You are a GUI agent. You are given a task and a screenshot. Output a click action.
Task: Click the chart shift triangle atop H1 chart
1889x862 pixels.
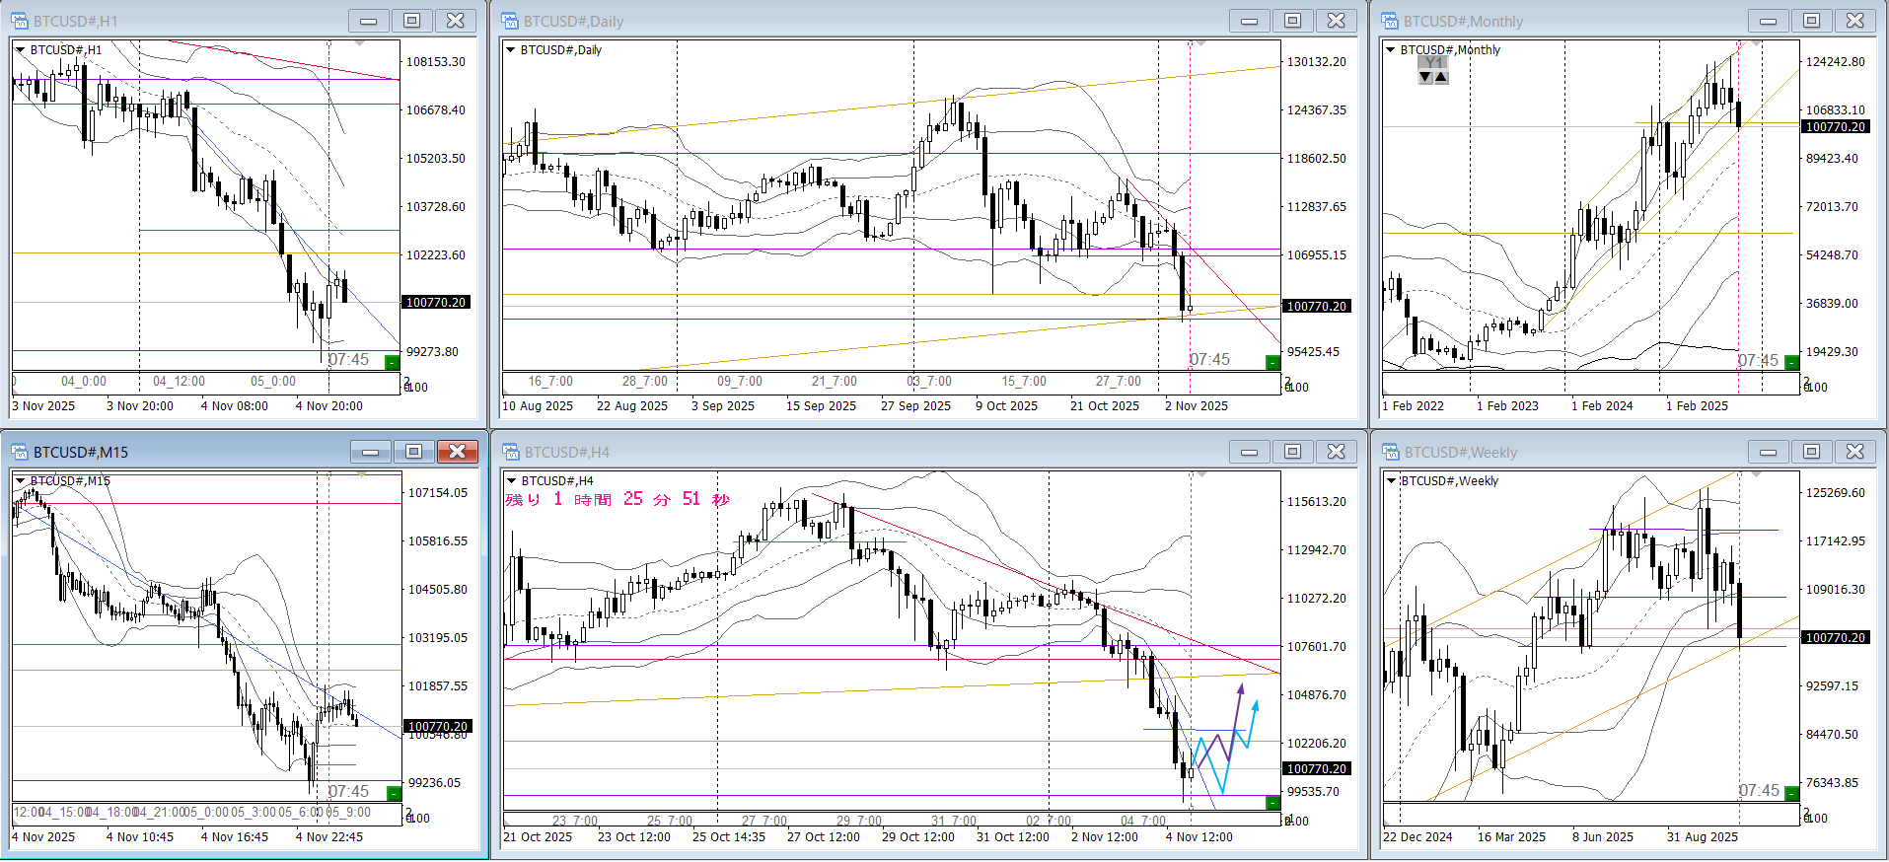359,43
